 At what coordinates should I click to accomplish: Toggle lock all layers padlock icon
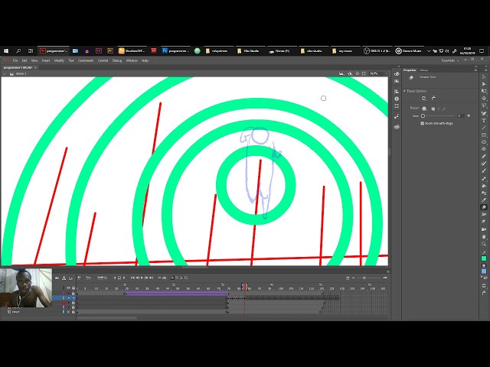pos(73,287)
